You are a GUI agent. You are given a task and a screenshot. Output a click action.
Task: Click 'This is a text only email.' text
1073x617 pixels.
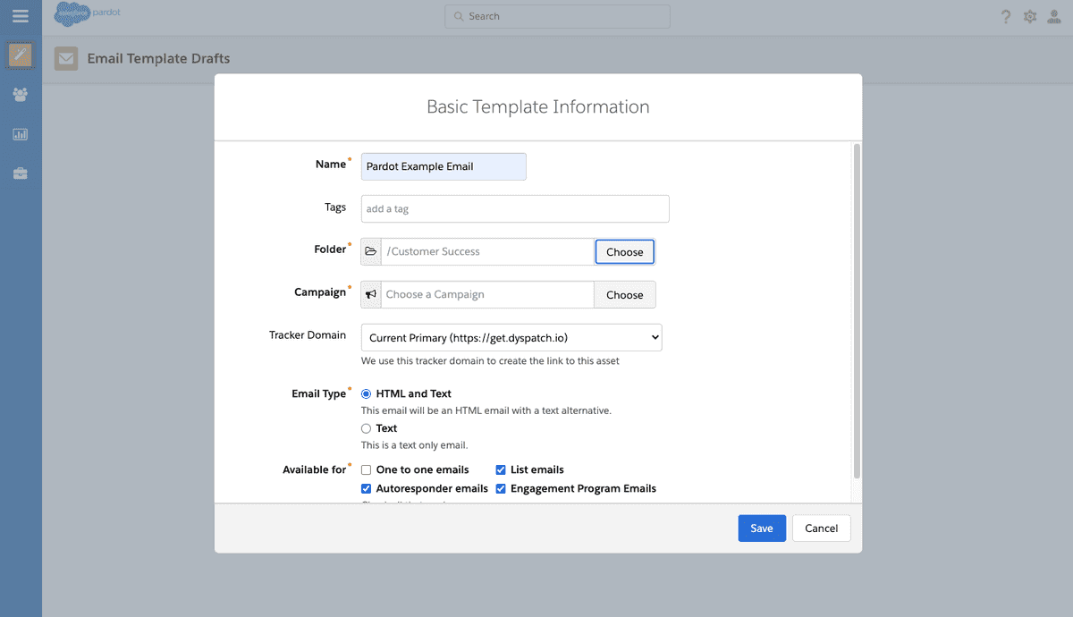click(x=414, y=445)
